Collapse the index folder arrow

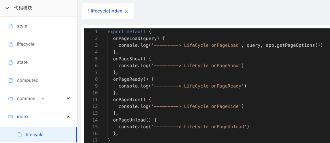[x=68, y=116]
